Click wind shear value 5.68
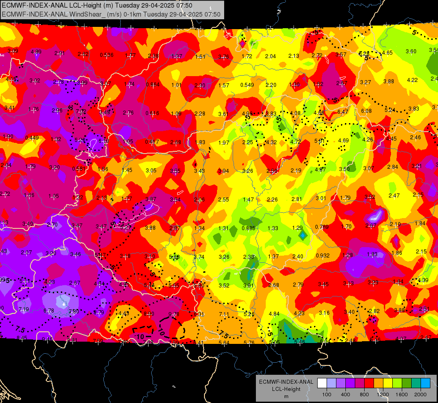Viewport: 438px width, 403px height. pos(174,257)
